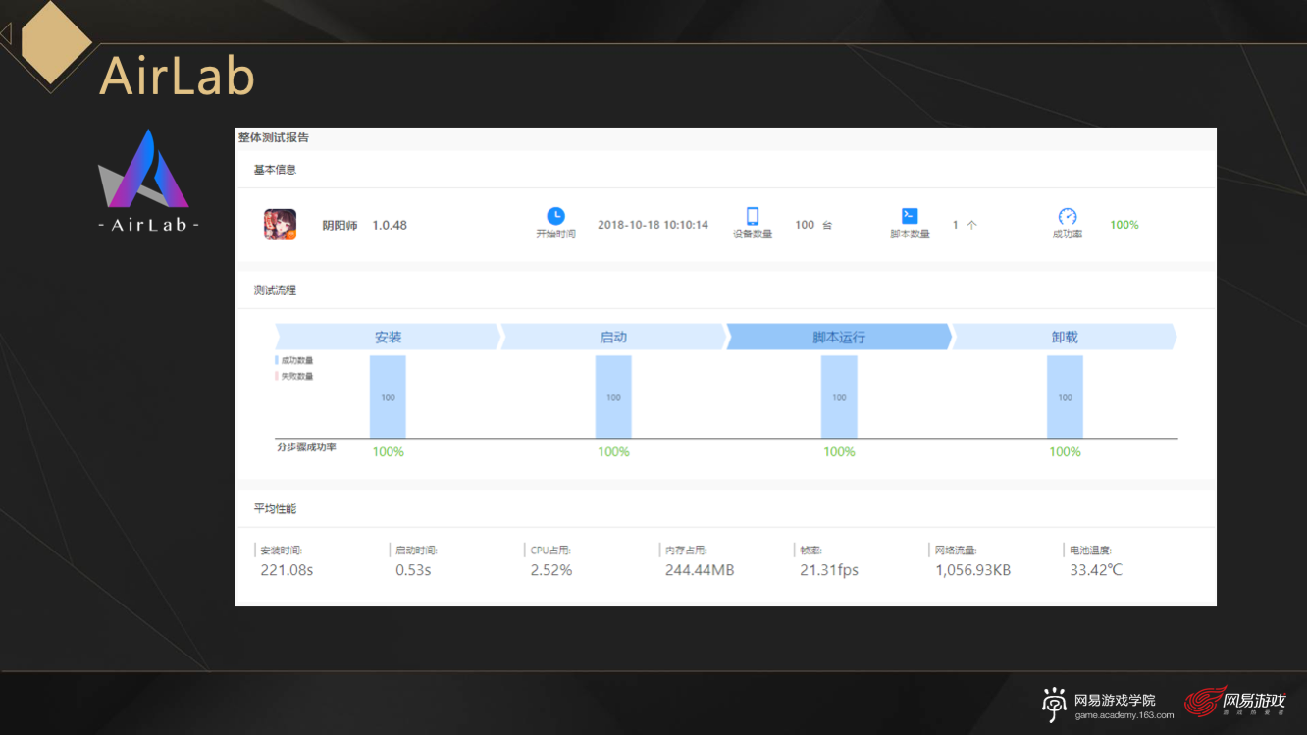This screenshot has height=735, width=1307.
Task: Switch to the 脚本运行 step
Action: coord(839,337)
